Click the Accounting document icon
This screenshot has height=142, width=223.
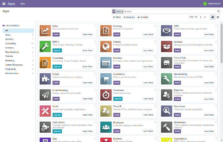click(45, 62)
